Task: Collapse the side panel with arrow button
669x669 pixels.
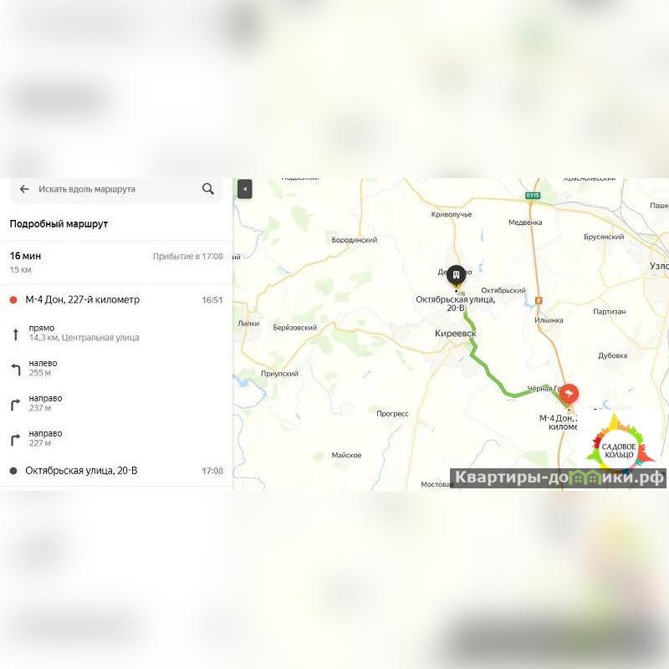Action: click(244, 189)
